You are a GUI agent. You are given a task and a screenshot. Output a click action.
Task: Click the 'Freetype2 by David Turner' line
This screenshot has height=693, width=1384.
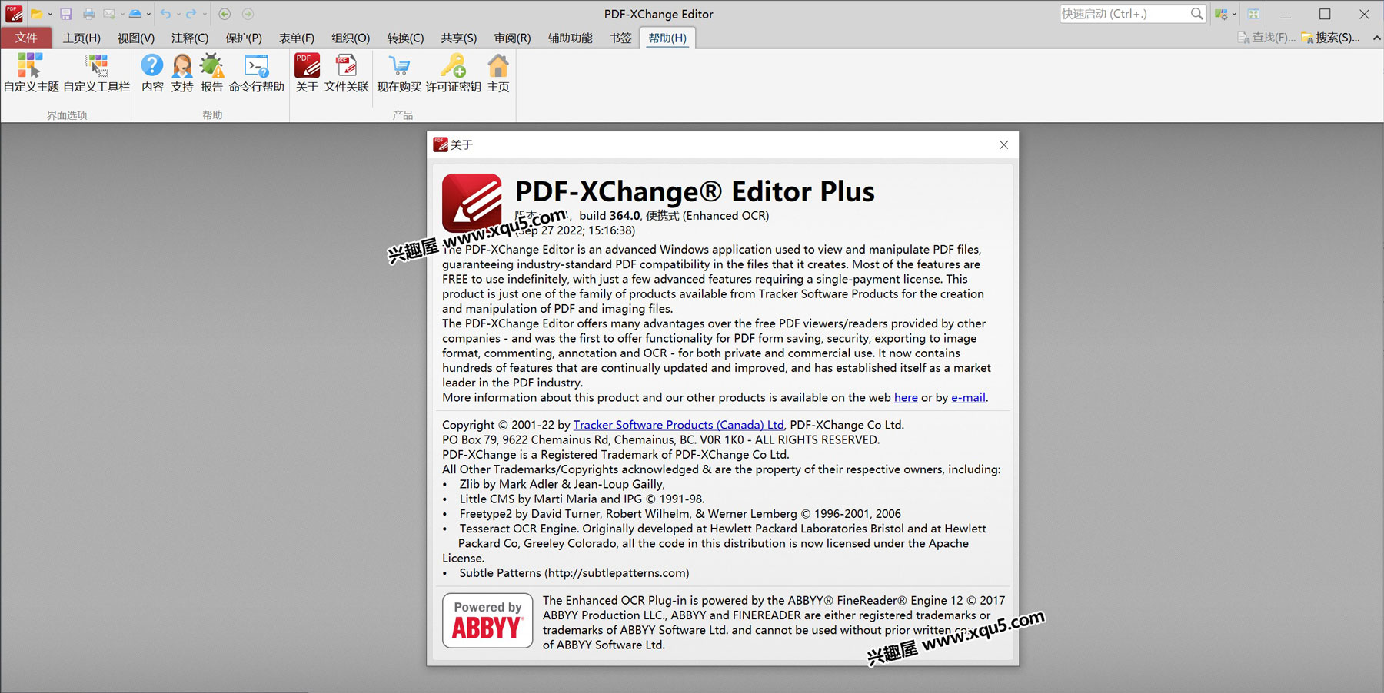pyautogui.click(x=680, y=514)
